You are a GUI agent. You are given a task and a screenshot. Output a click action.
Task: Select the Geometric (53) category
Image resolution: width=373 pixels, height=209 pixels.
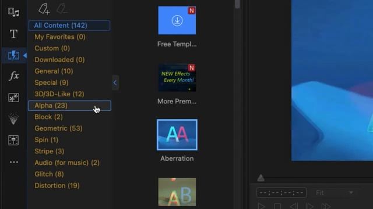pyautogui.click(x=58, y=128)
